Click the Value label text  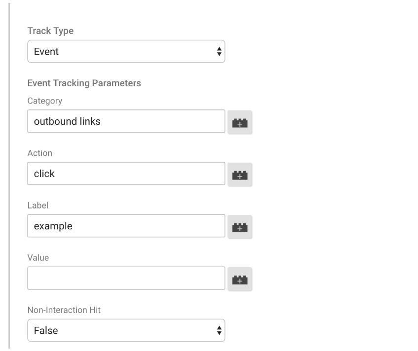tap(38, 258)
